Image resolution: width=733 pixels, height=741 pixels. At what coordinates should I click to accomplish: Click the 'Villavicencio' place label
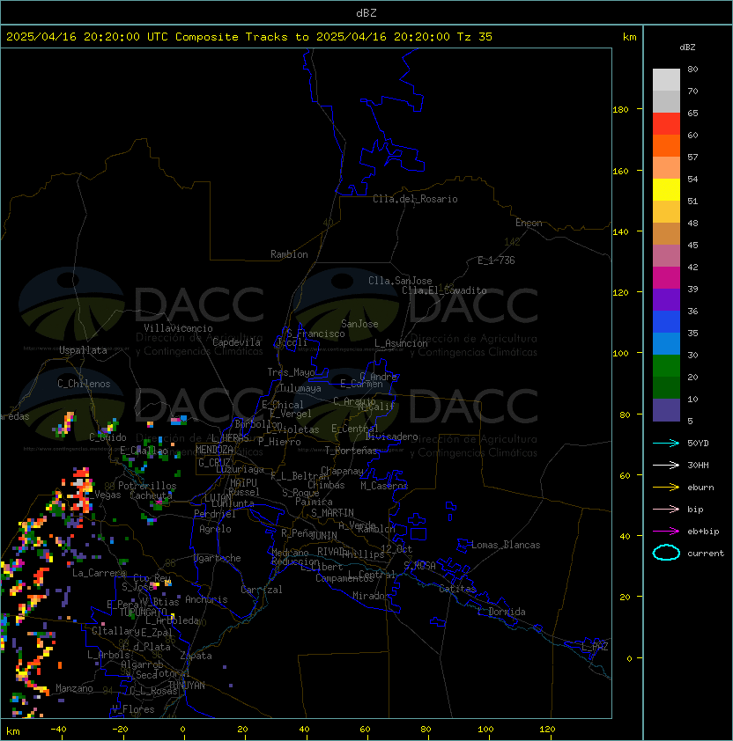point(178,328)
